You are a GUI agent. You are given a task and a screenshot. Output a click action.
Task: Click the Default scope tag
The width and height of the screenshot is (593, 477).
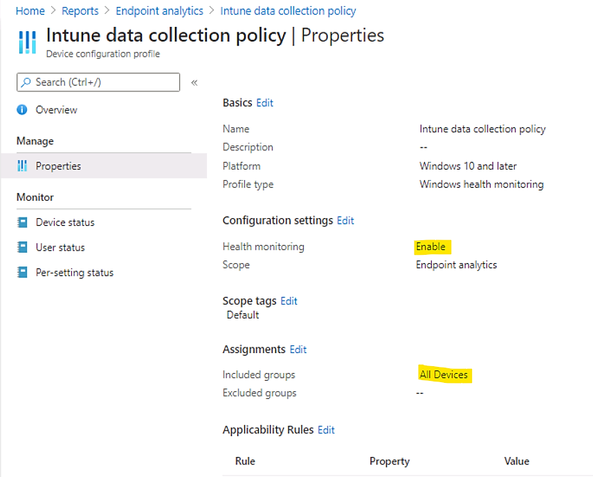(243, 315)
